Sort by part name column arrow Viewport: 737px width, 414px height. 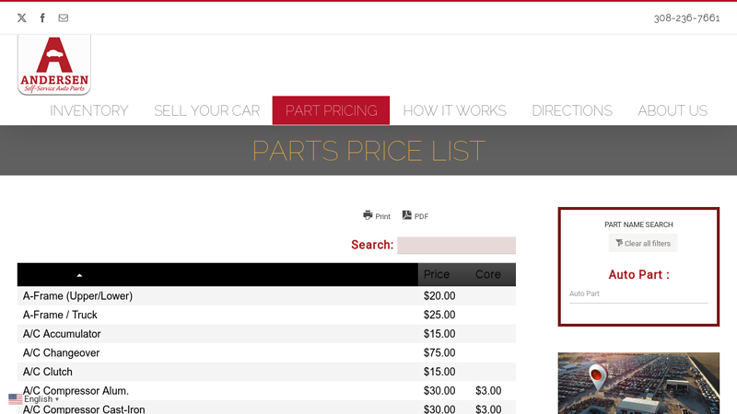79,275
